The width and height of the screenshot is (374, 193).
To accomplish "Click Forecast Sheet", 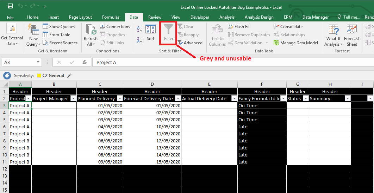I will 352,35.
